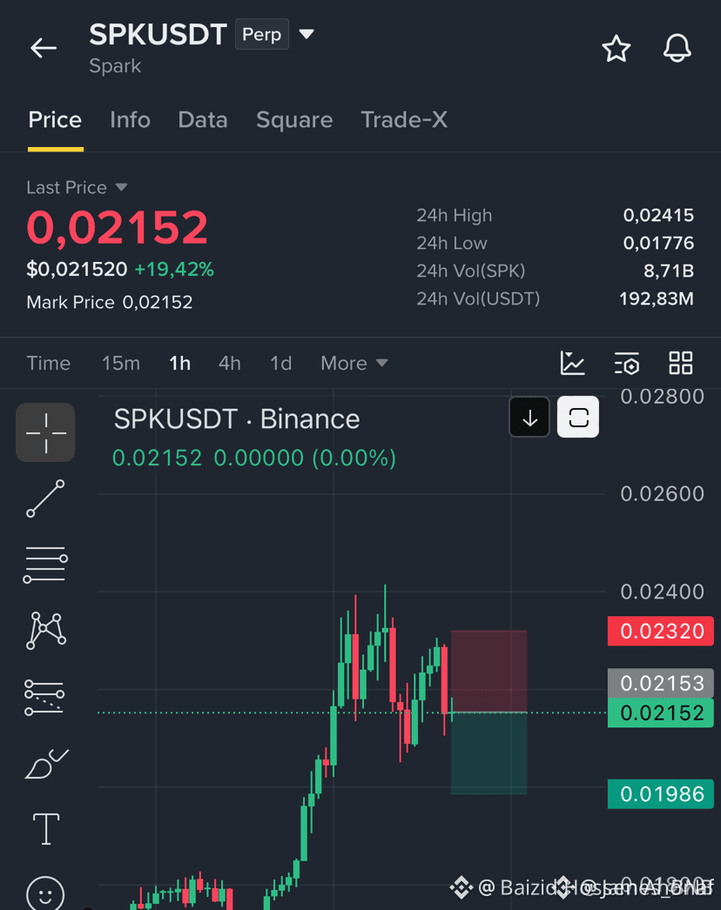Click the 0.02800 price axis label
The height and width of the screenshot is (910, 721).
point(662,397)
